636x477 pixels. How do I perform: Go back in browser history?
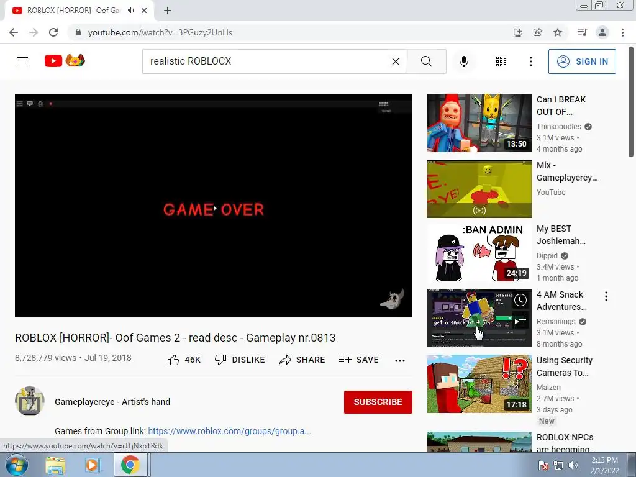(x=14, y=32)
